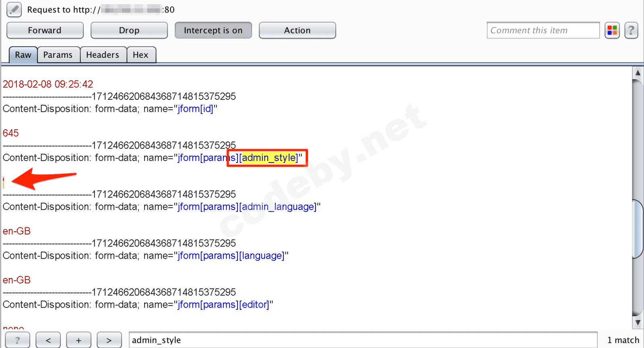
Task: Click the timestamp 2018-02-08 09:25:42
Action: (48, 84)
